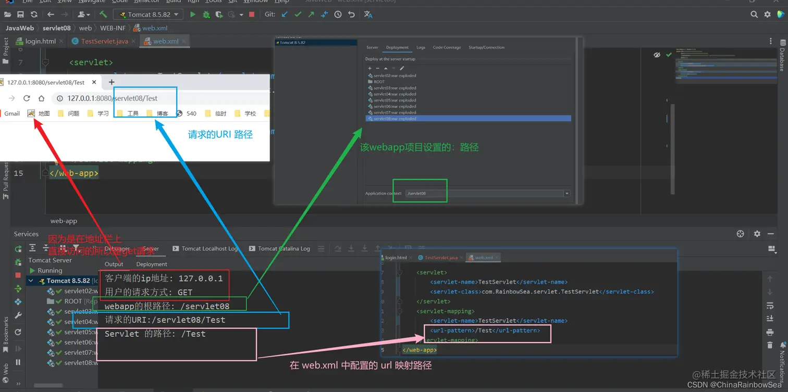788x392 pixels.
Task: Select Startup/Connection tab in configuration dialog
Action: (x=486, y=47)
